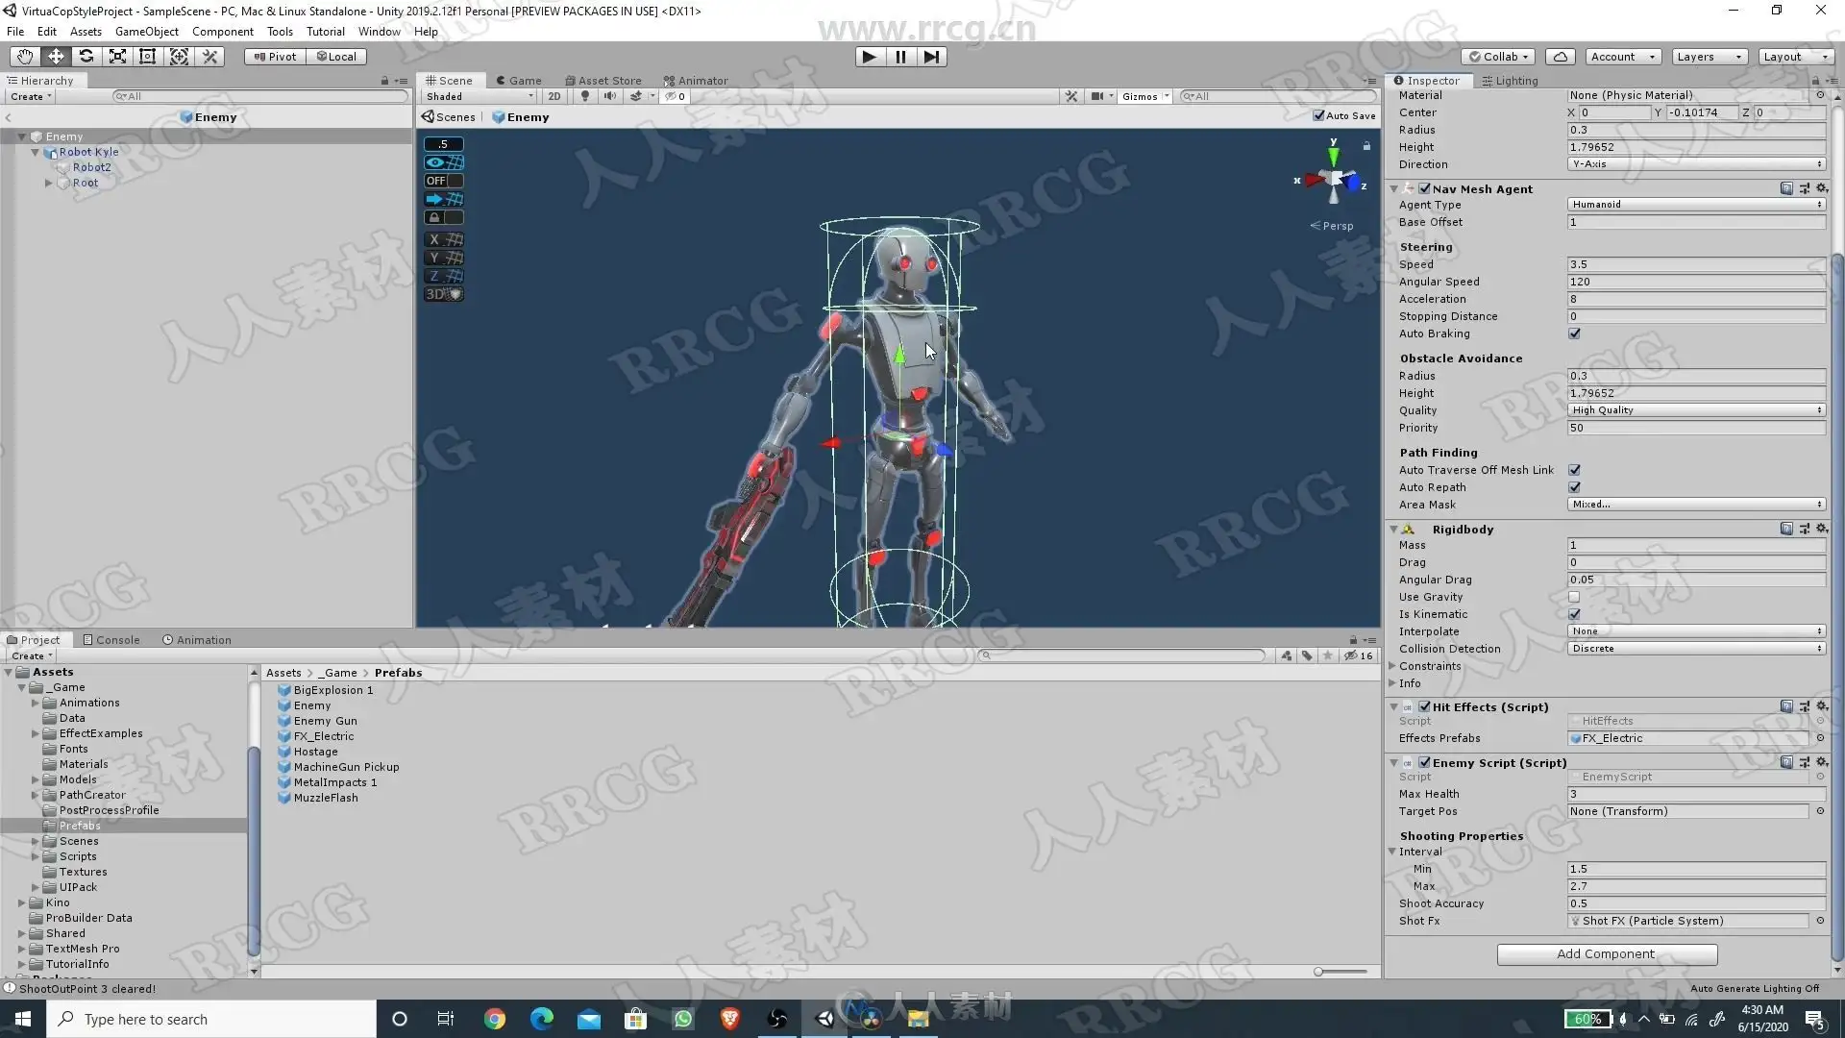
Task: Expand the Constraints section in Rigidbody
Action: (x=1392, y=666)
